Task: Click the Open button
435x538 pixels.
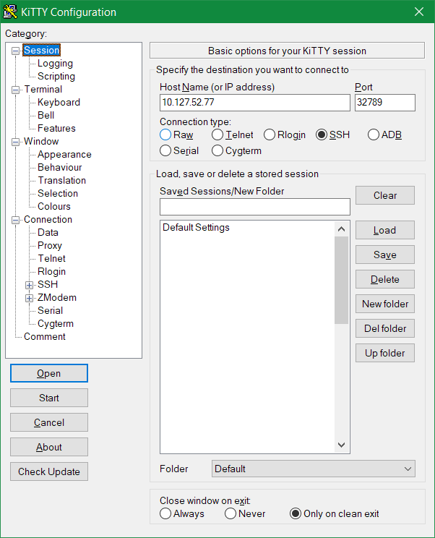Action: tap(49, 373)
